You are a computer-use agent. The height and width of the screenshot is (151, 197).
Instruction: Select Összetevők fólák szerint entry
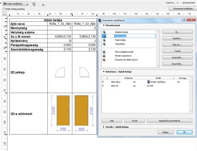126,60
